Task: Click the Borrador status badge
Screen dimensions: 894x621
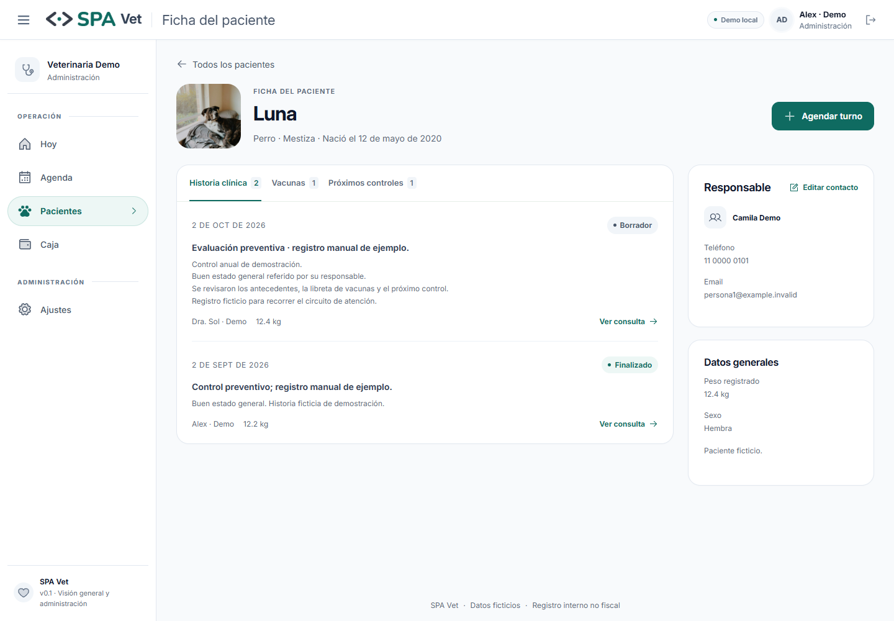Action: tap(632, 225)
